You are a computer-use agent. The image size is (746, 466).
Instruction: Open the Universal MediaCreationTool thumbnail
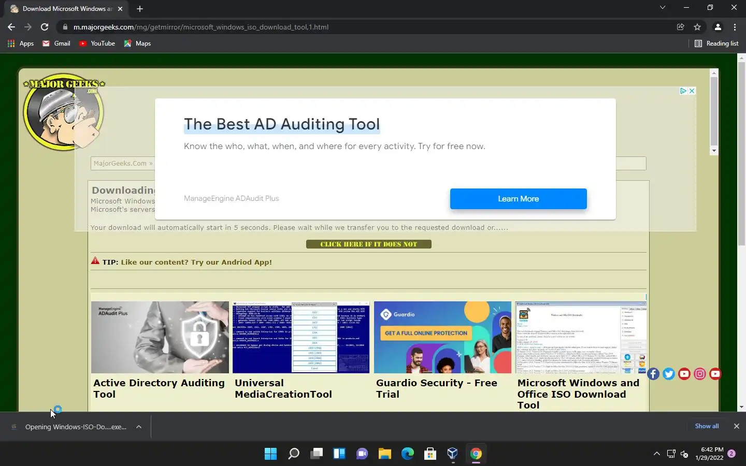pyautogui.click(x=301, y=337)
